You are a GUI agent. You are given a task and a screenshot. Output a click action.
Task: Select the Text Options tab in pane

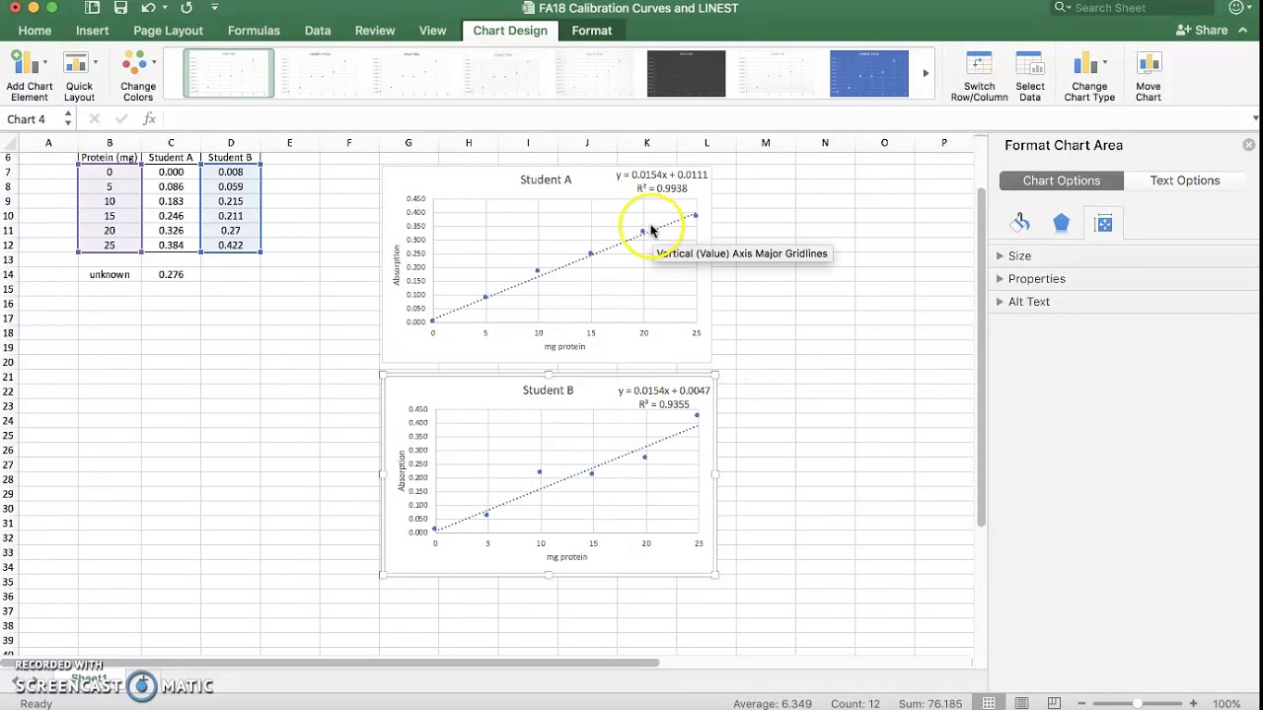click(1185, 180)
